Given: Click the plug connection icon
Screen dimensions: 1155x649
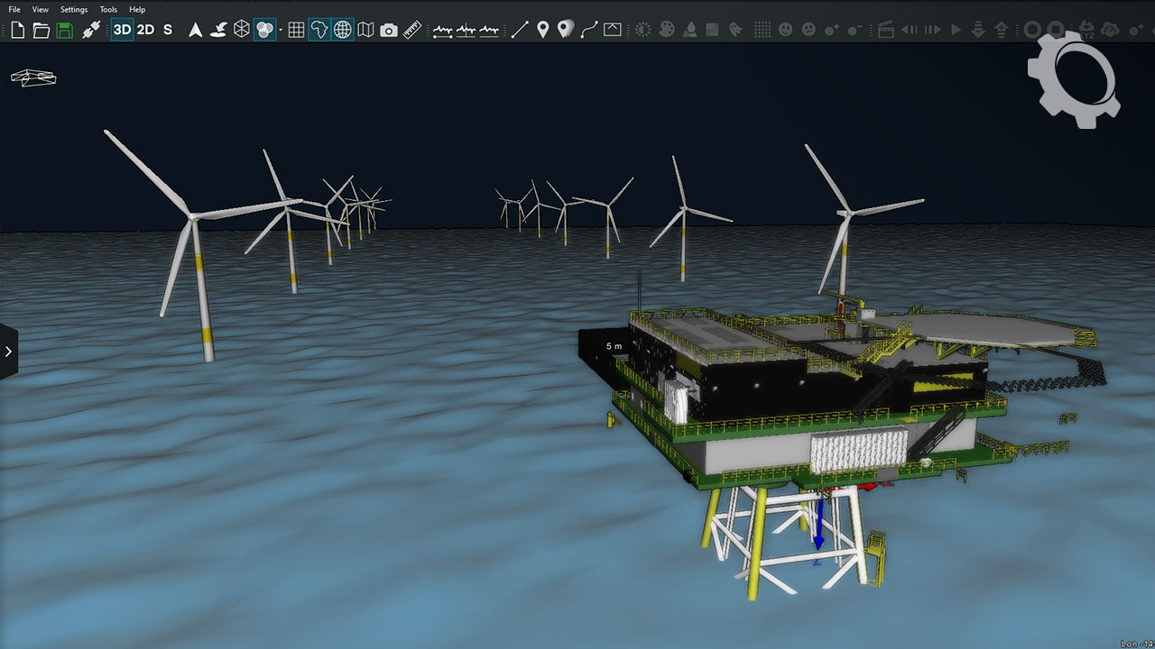Looking at the screenshot, I should click(x=91, y=30).
